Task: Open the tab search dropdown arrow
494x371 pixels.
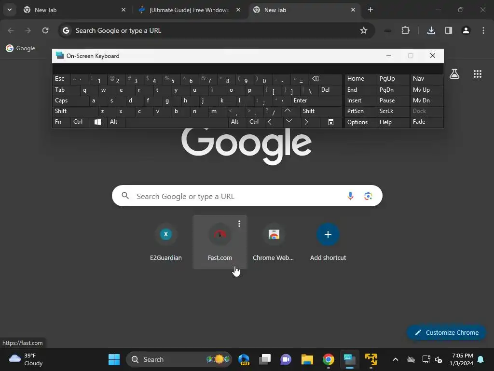Action: (x=10, y=10)
